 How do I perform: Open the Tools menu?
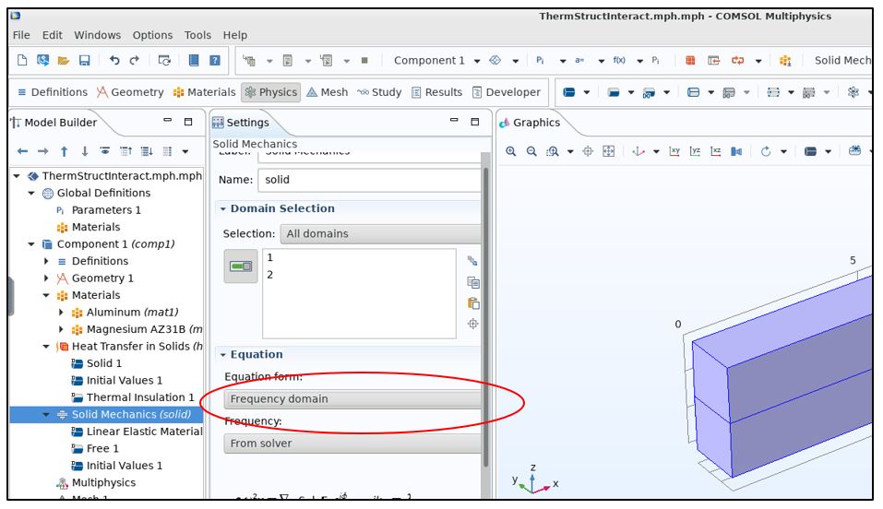[x=197, y=35]
